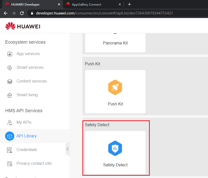Open Credentials via its list icon
Image resolution: width=208 pixels, height=178 pixels.
coord(10,150)
